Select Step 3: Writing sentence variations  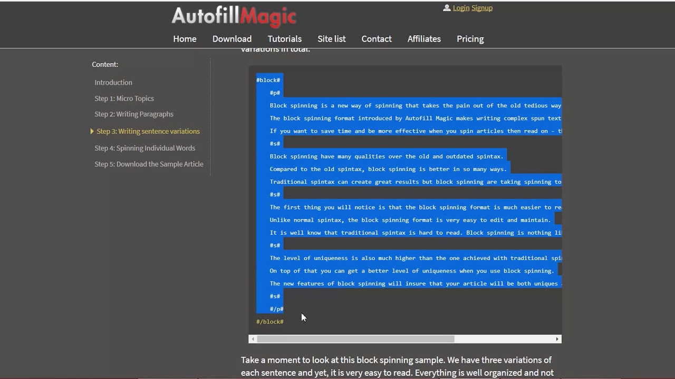click(148, 132)
